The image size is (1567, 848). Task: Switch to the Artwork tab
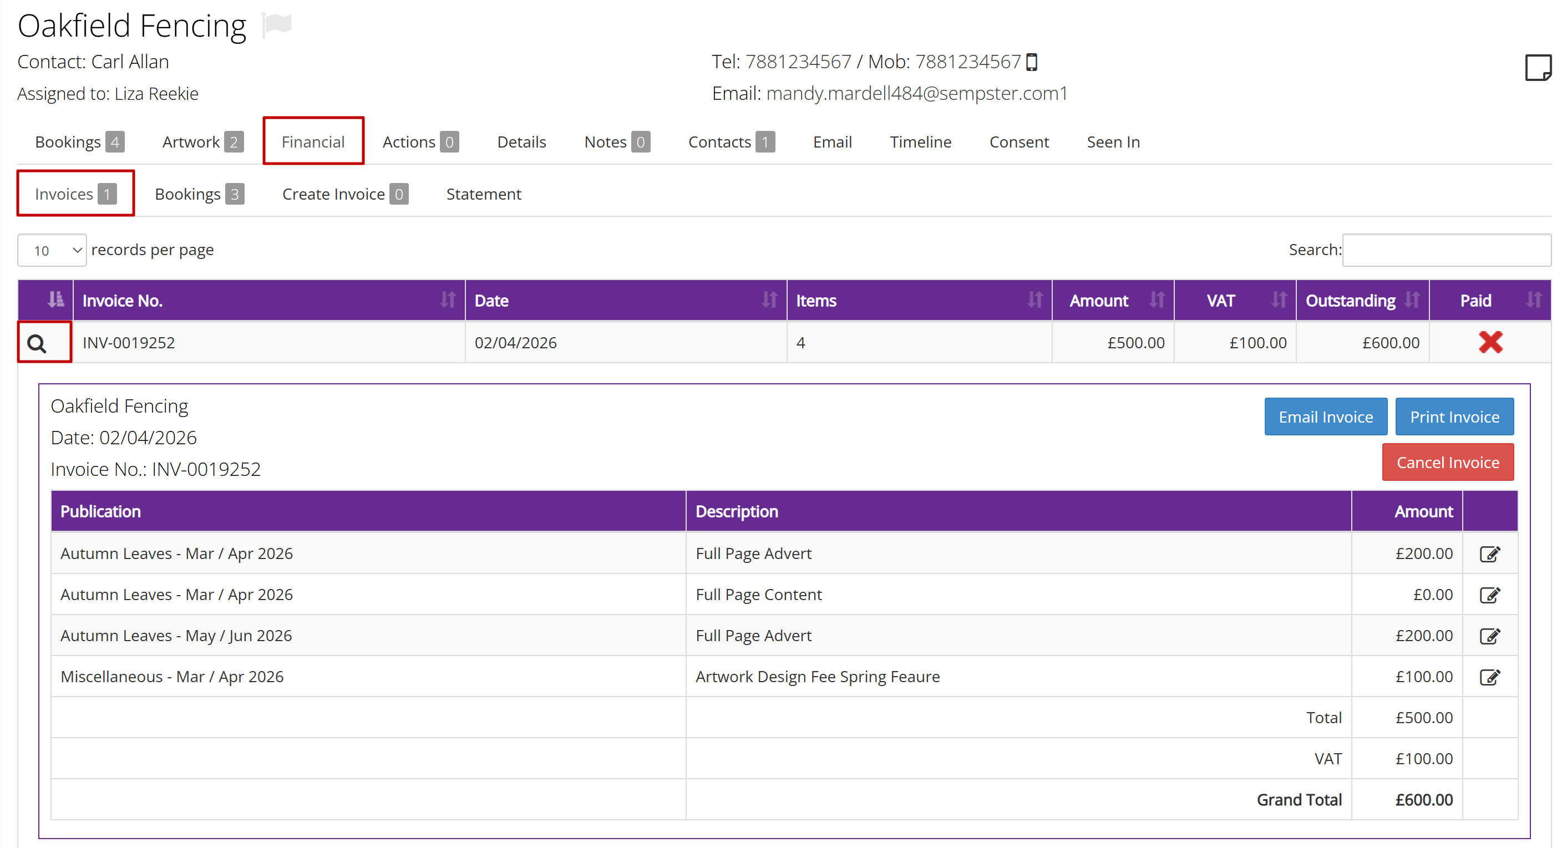202,142
